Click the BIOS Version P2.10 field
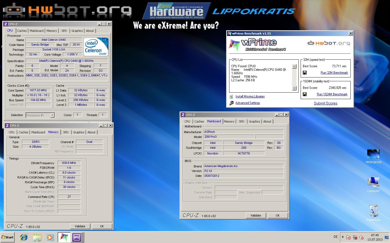390x243 pixels. pyautogui.click(x=243, y=171)
